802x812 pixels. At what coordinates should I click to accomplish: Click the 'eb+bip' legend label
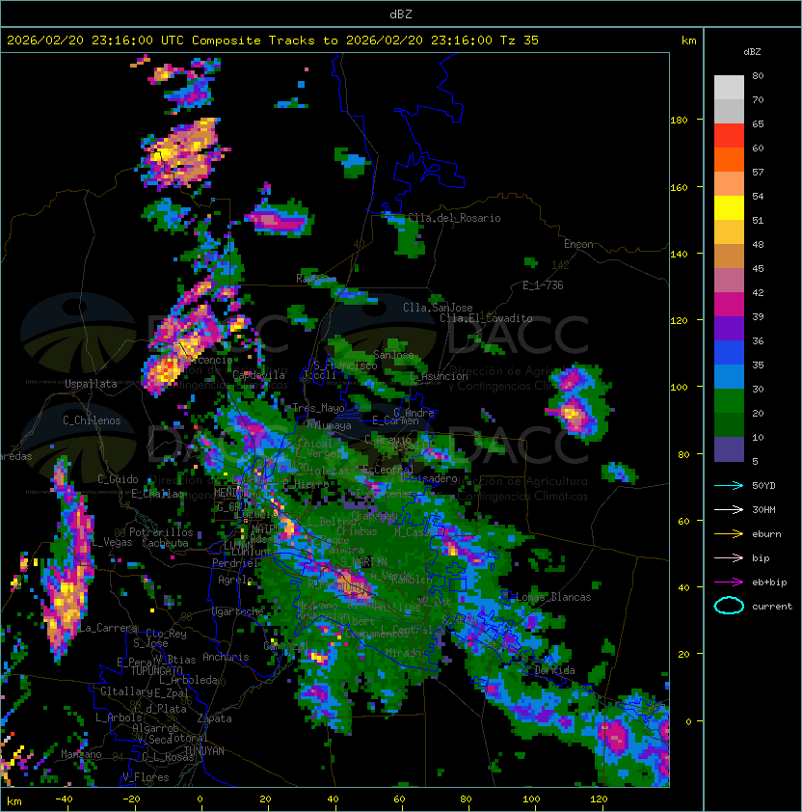(x=769, y=582)
